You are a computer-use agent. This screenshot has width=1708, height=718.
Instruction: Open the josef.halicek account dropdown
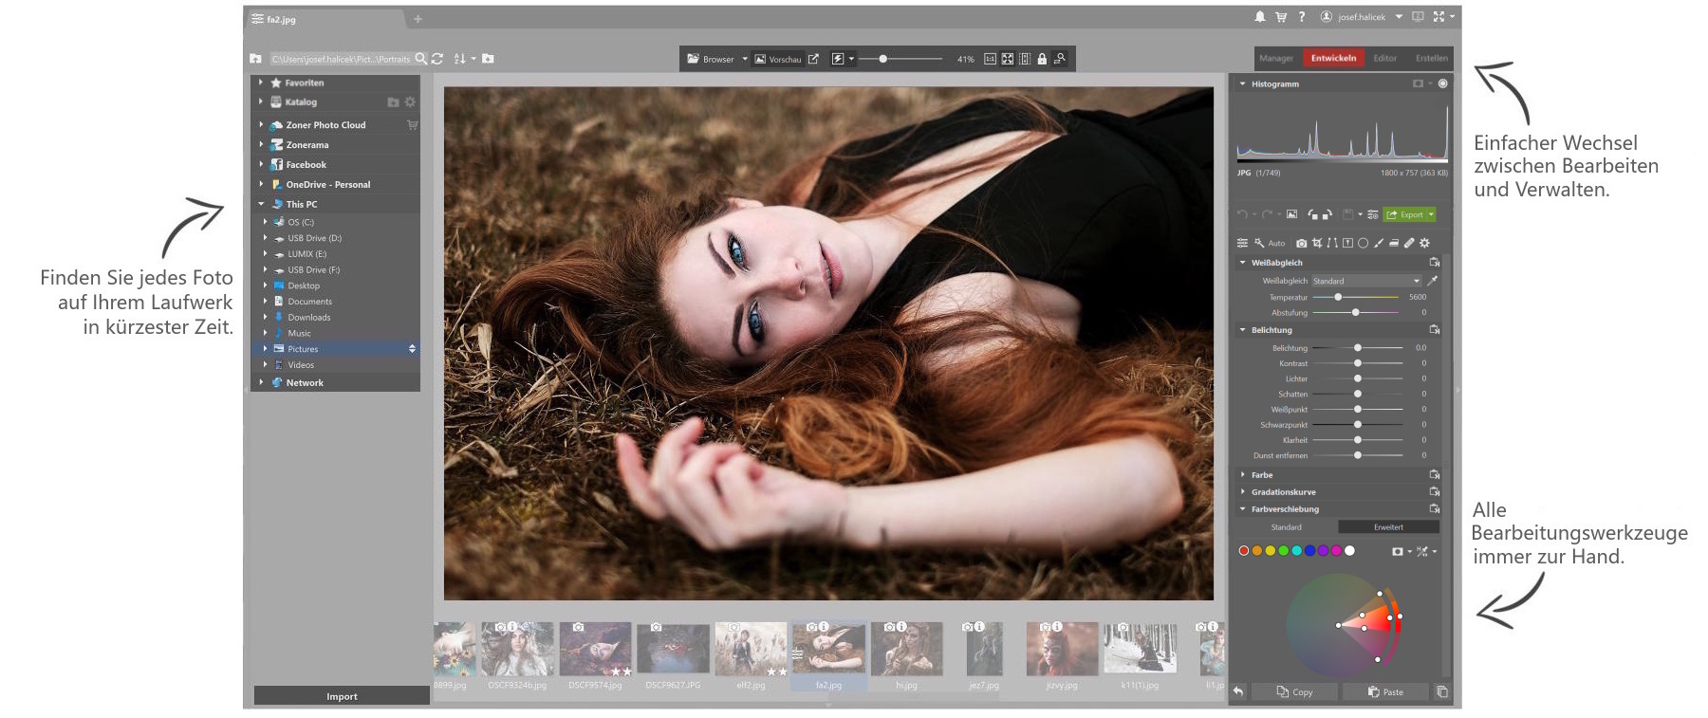1399,17
